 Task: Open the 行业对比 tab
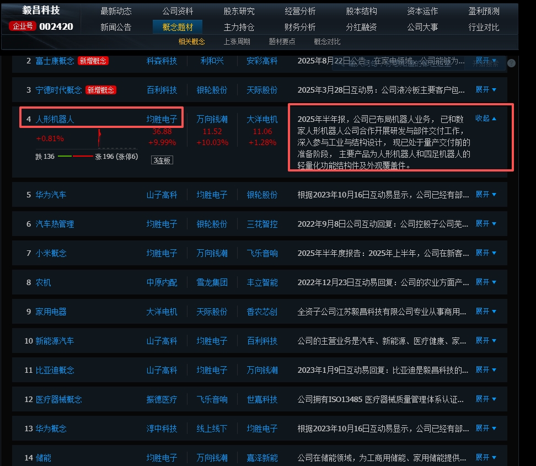484,27
